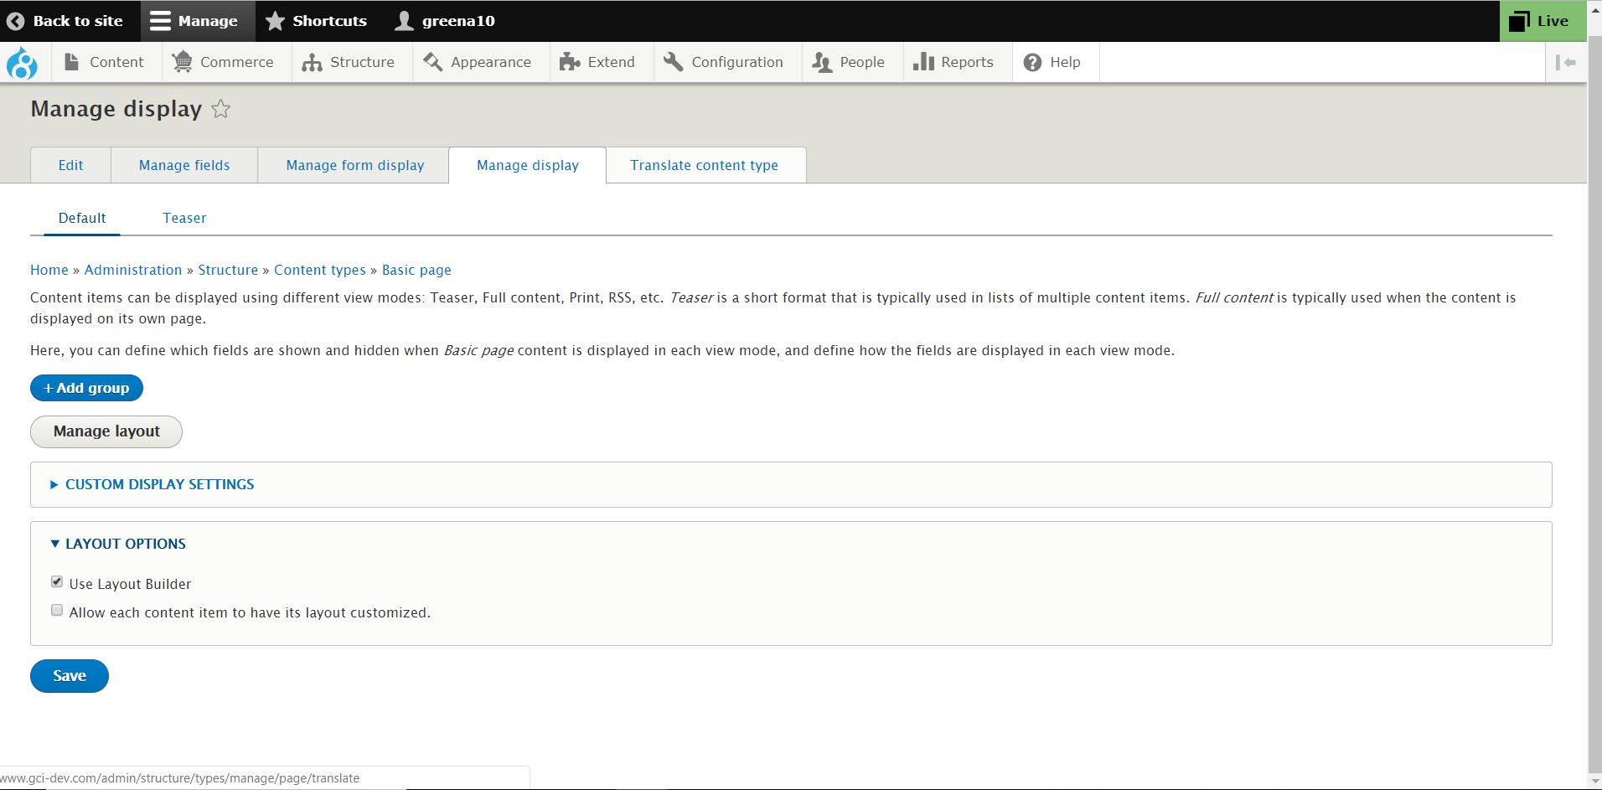Click the Manage layout button
Viewport: 1602px width, 790px height.
click(106, 431)
